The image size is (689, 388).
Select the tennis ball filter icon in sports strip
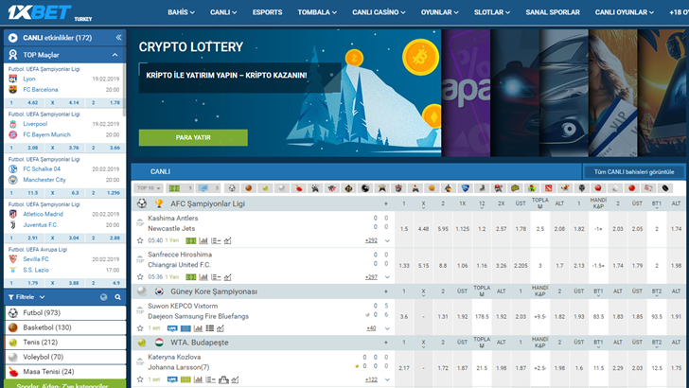265,188
